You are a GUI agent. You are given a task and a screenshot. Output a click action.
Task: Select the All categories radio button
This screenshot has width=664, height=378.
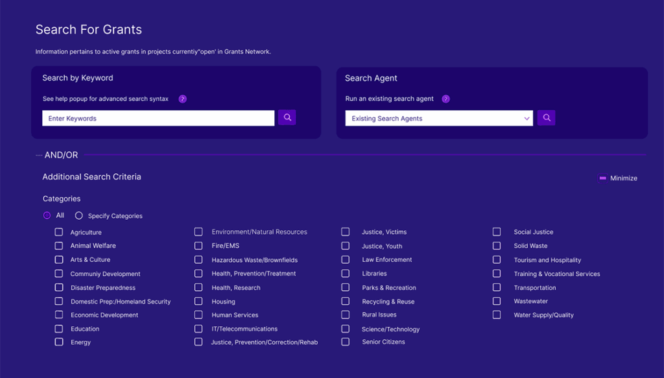click(47, 215)
